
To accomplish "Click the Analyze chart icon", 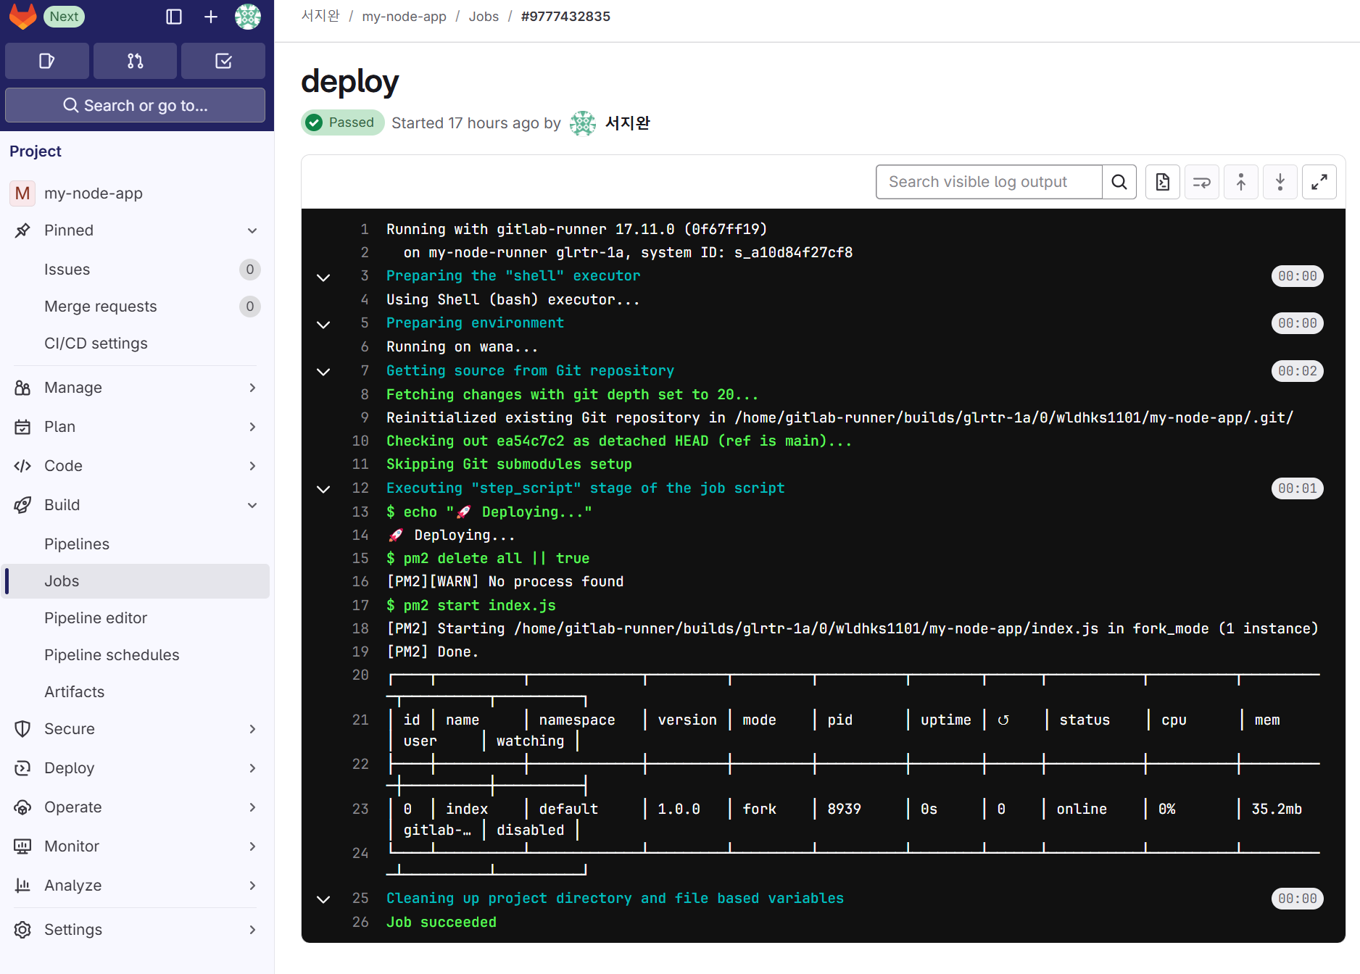I will (x=22, y=886).
